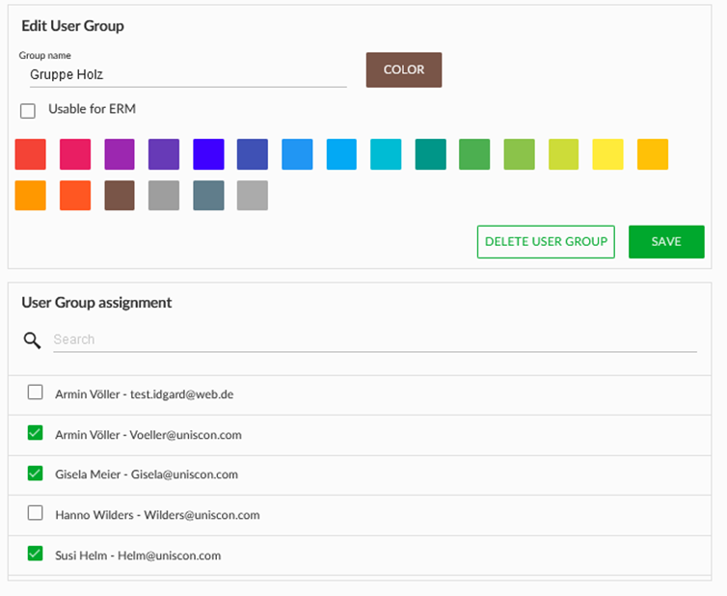Check Armin Völler test.idgard@web.de user
Image resolution: width=727 pixels, height=596 pixels.
click(x=36, y=393)
